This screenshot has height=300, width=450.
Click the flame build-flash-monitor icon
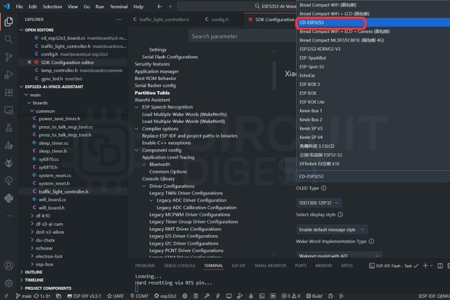pyautogui.click(x=251, y=296)
